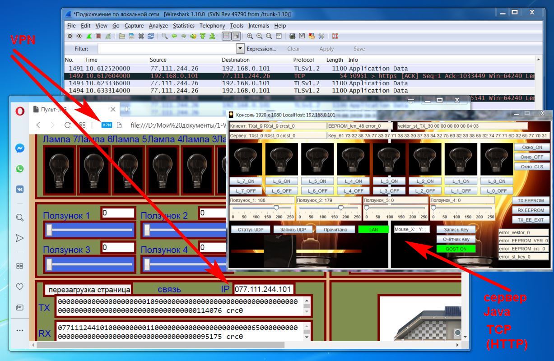Click the IP address input field
This screenshot has height=361, width=554.
(264, 289)
